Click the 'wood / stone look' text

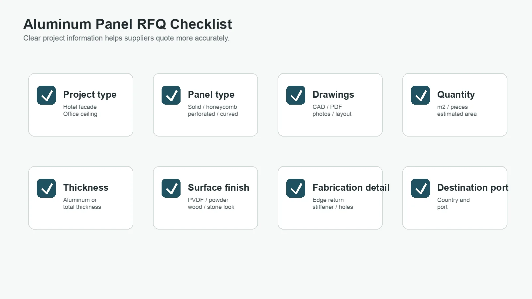tap(211, 207)
